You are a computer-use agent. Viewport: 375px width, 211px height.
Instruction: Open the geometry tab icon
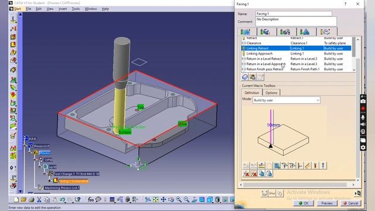[265, 32]
